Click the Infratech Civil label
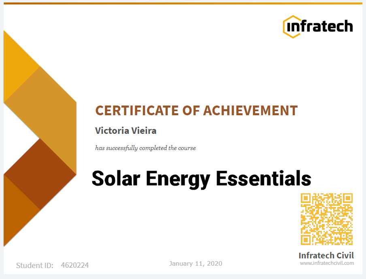 pos(326,255)
